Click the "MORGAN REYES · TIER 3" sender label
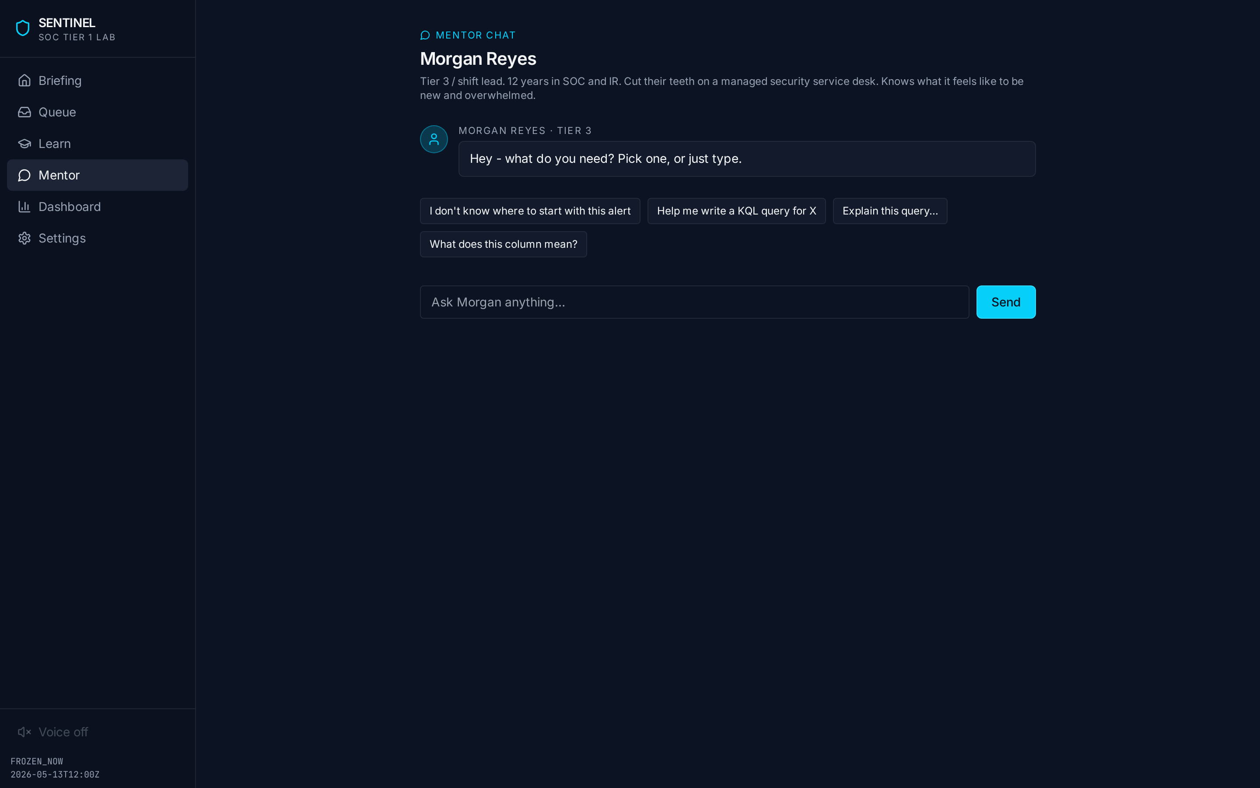The image size is (1260, 788). click(525, 130)
